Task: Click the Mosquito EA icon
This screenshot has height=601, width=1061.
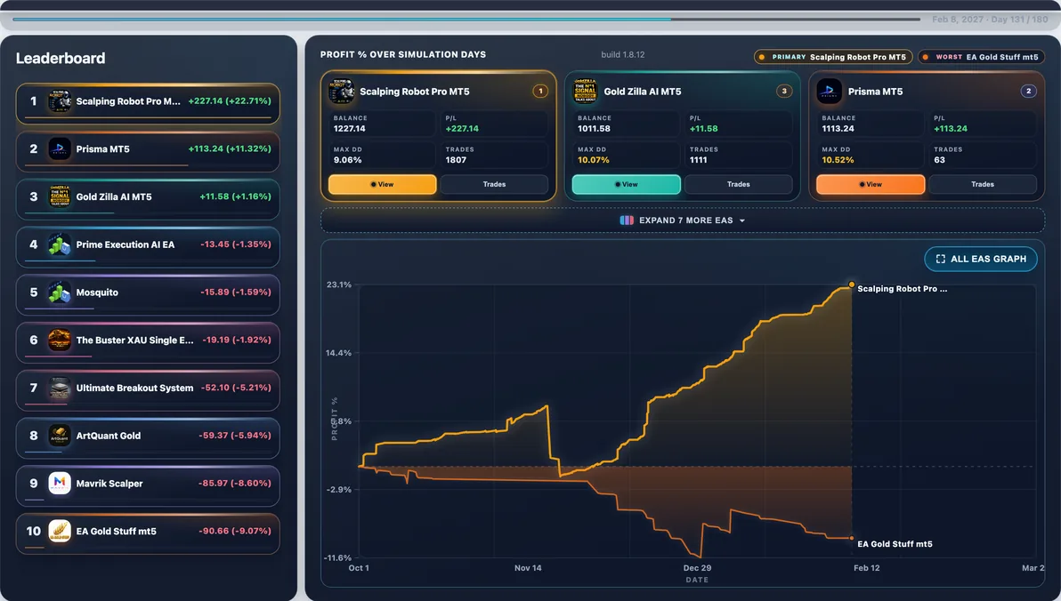Action: click(x=60, y=292)
